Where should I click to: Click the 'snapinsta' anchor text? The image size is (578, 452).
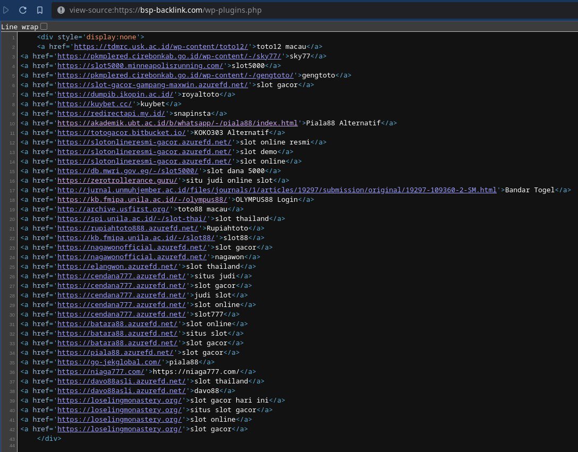[192, 114]
